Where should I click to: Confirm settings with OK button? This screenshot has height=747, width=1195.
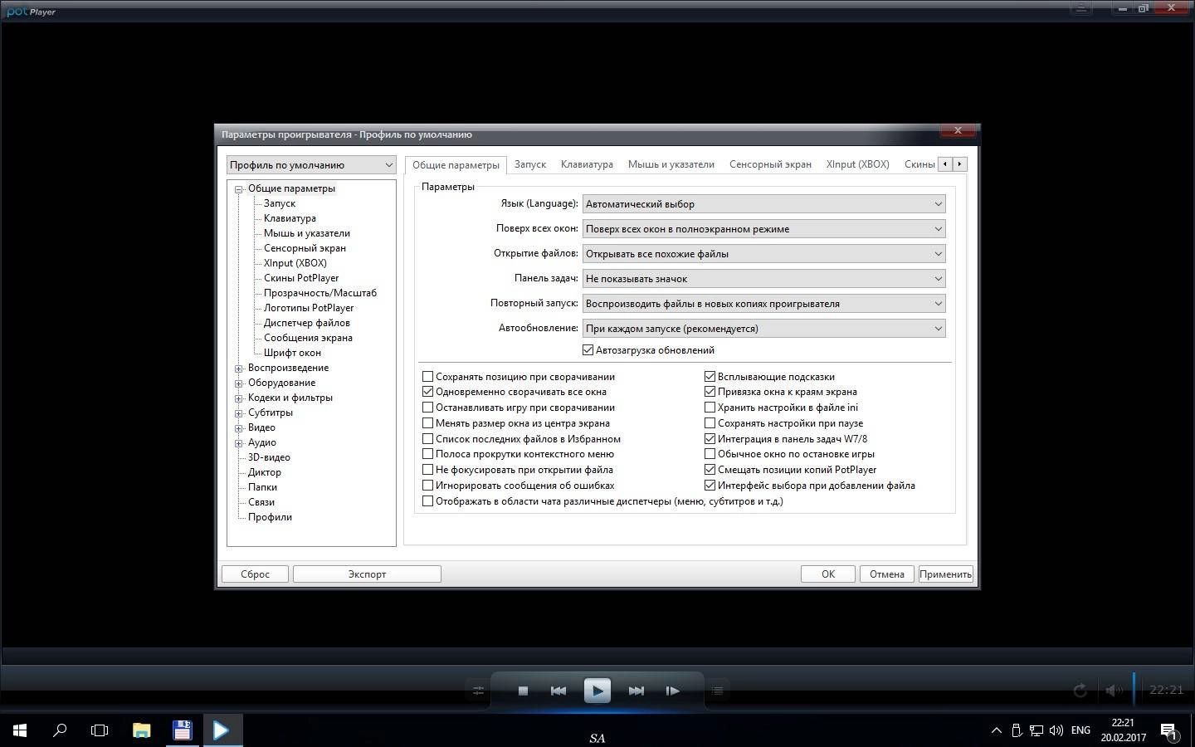(x=828, y=574)
